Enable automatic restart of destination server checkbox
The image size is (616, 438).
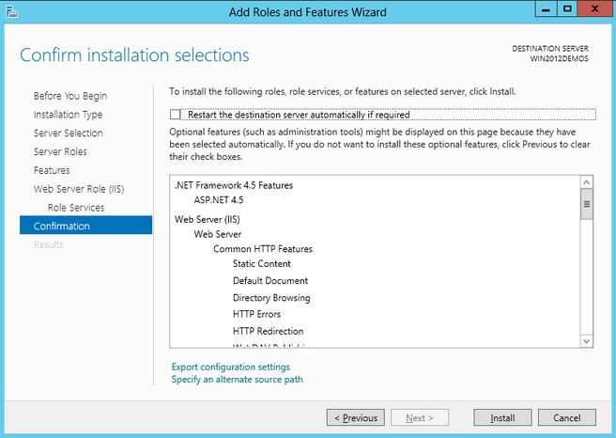[x=176, y=115]
